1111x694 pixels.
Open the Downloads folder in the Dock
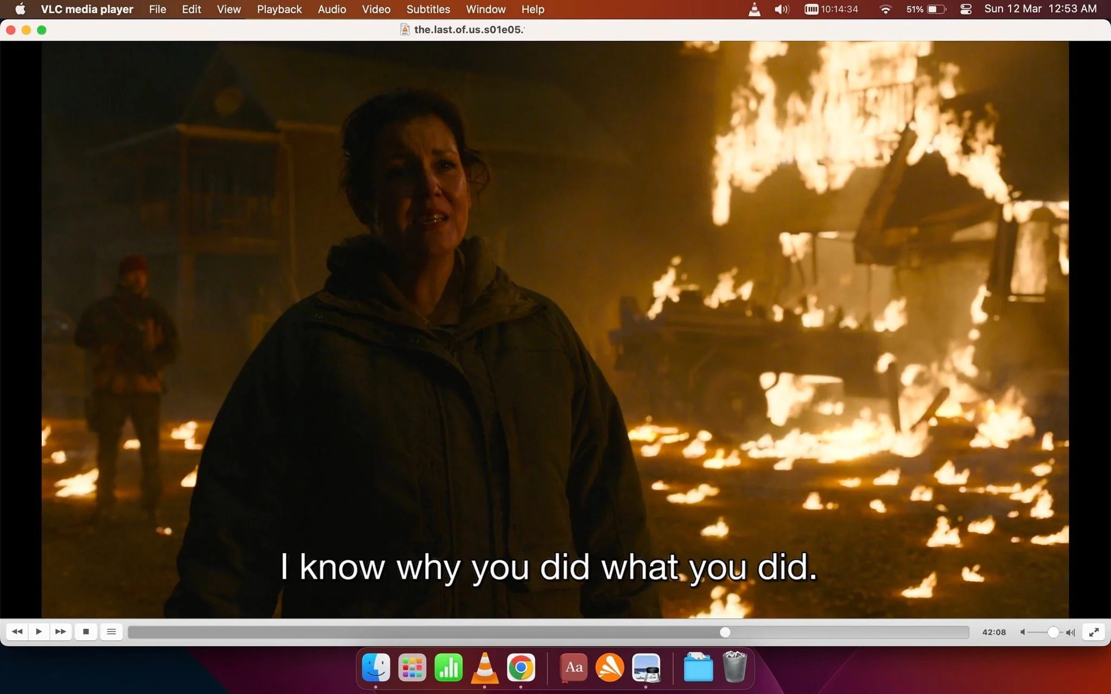click(698, 667)
